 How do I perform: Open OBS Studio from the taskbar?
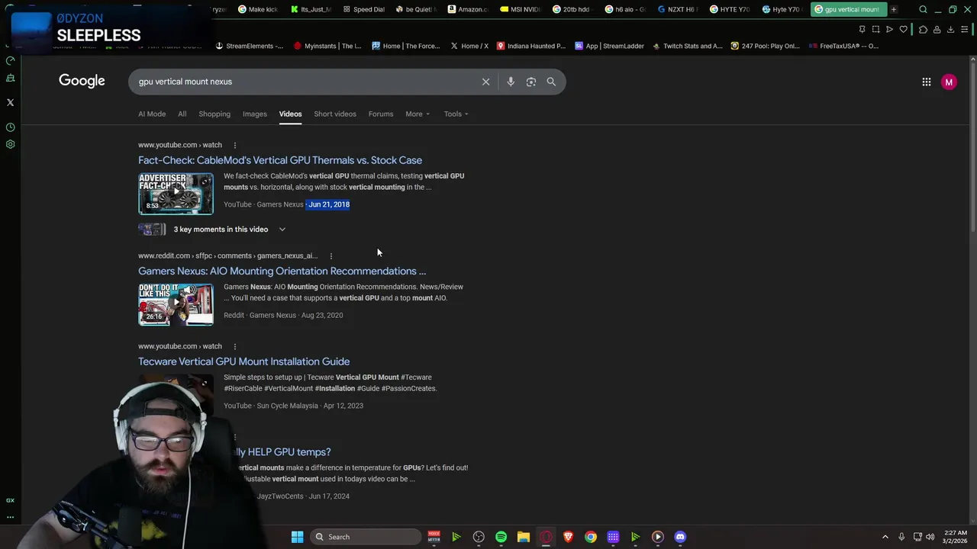pyautogui.click(x=479, y=537)
